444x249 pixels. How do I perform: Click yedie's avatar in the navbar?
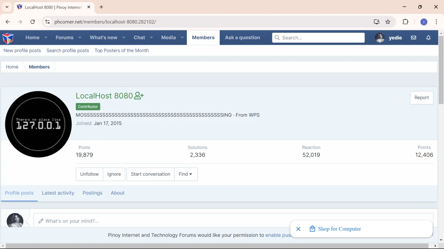click(x=380, y=38)
